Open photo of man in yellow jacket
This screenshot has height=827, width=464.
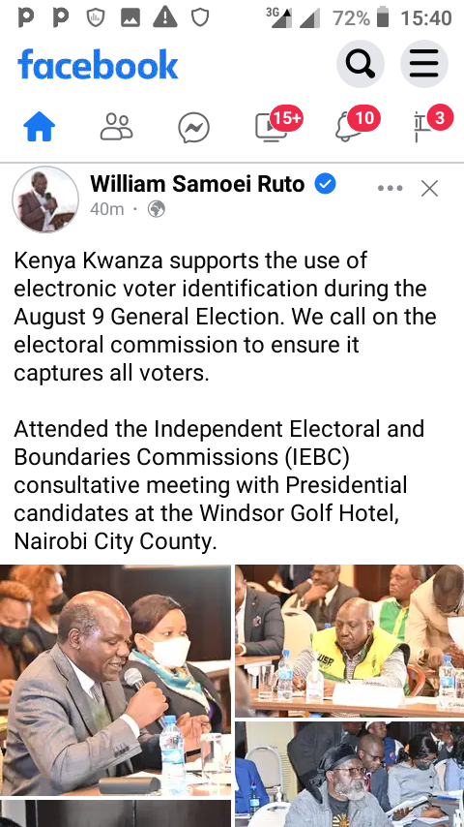349,641
